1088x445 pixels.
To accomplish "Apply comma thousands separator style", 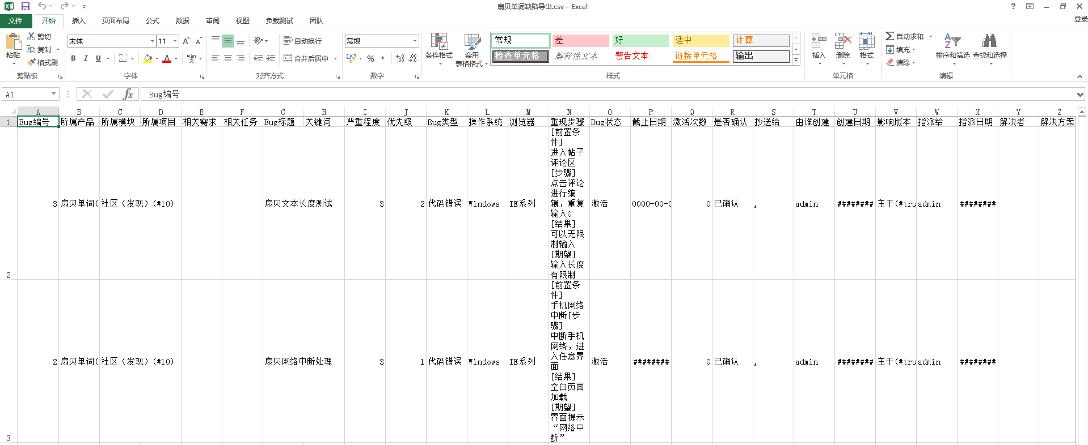I will point(383,58).
